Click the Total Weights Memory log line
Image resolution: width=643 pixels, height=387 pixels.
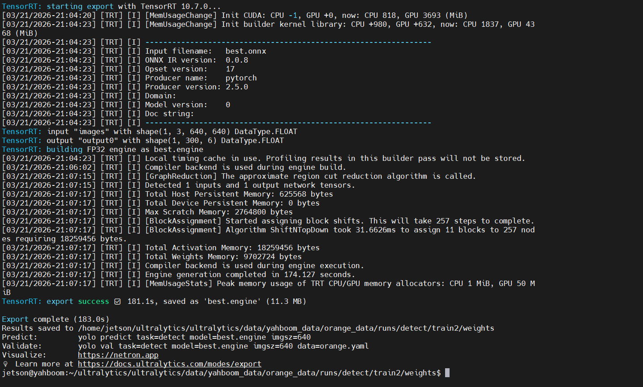pyautogui.click(x=152, y=257)
